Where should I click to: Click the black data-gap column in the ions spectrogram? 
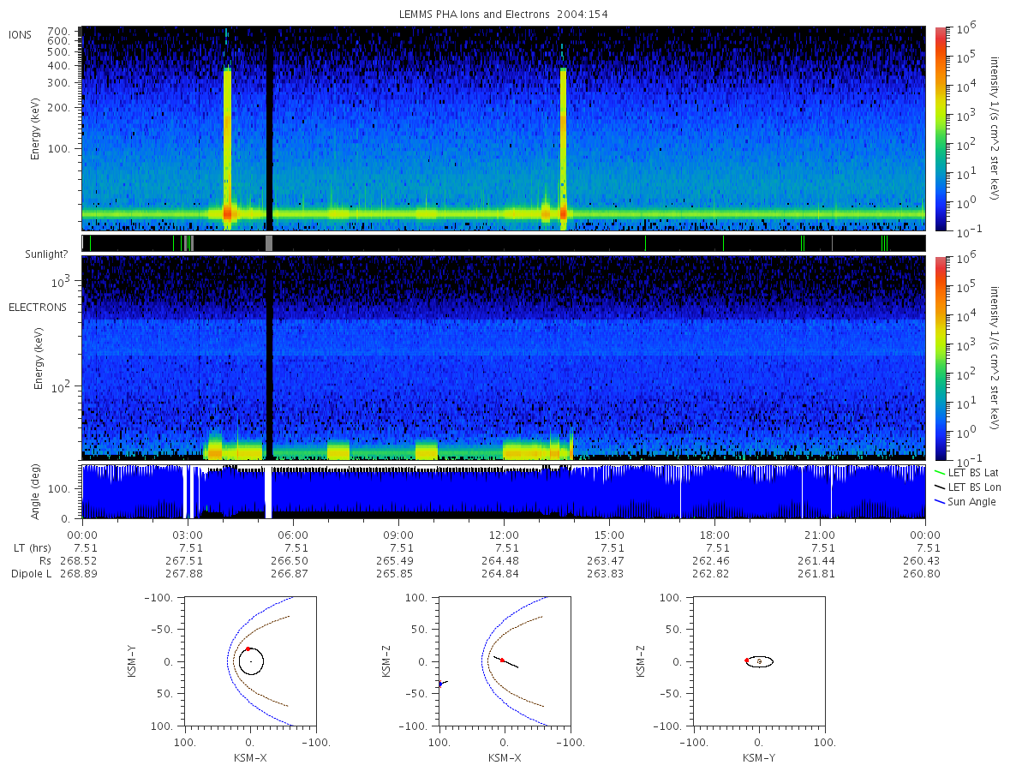[269, 128]
